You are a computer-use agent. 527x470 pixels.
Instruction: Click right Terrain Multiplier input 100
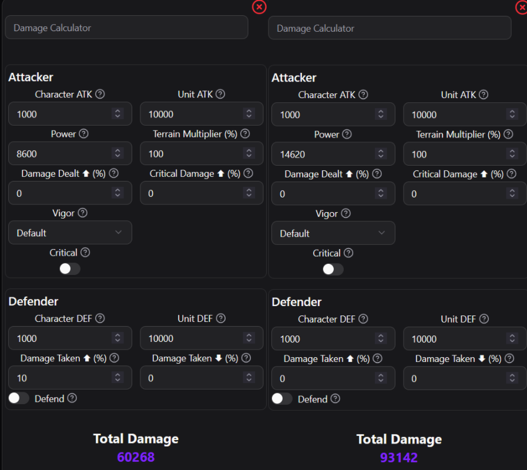click(465, 154)
